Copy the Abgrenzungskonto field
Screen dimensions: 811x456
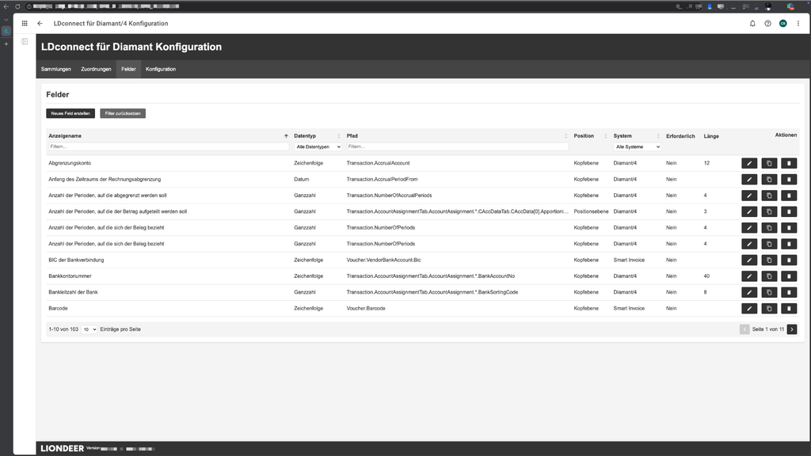pyautogui.click(x=769, y=163)
